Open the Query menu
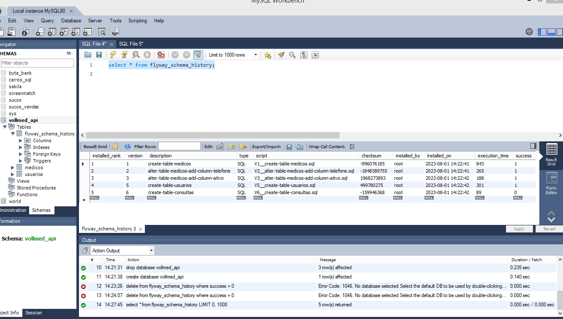 coord(47,21)
